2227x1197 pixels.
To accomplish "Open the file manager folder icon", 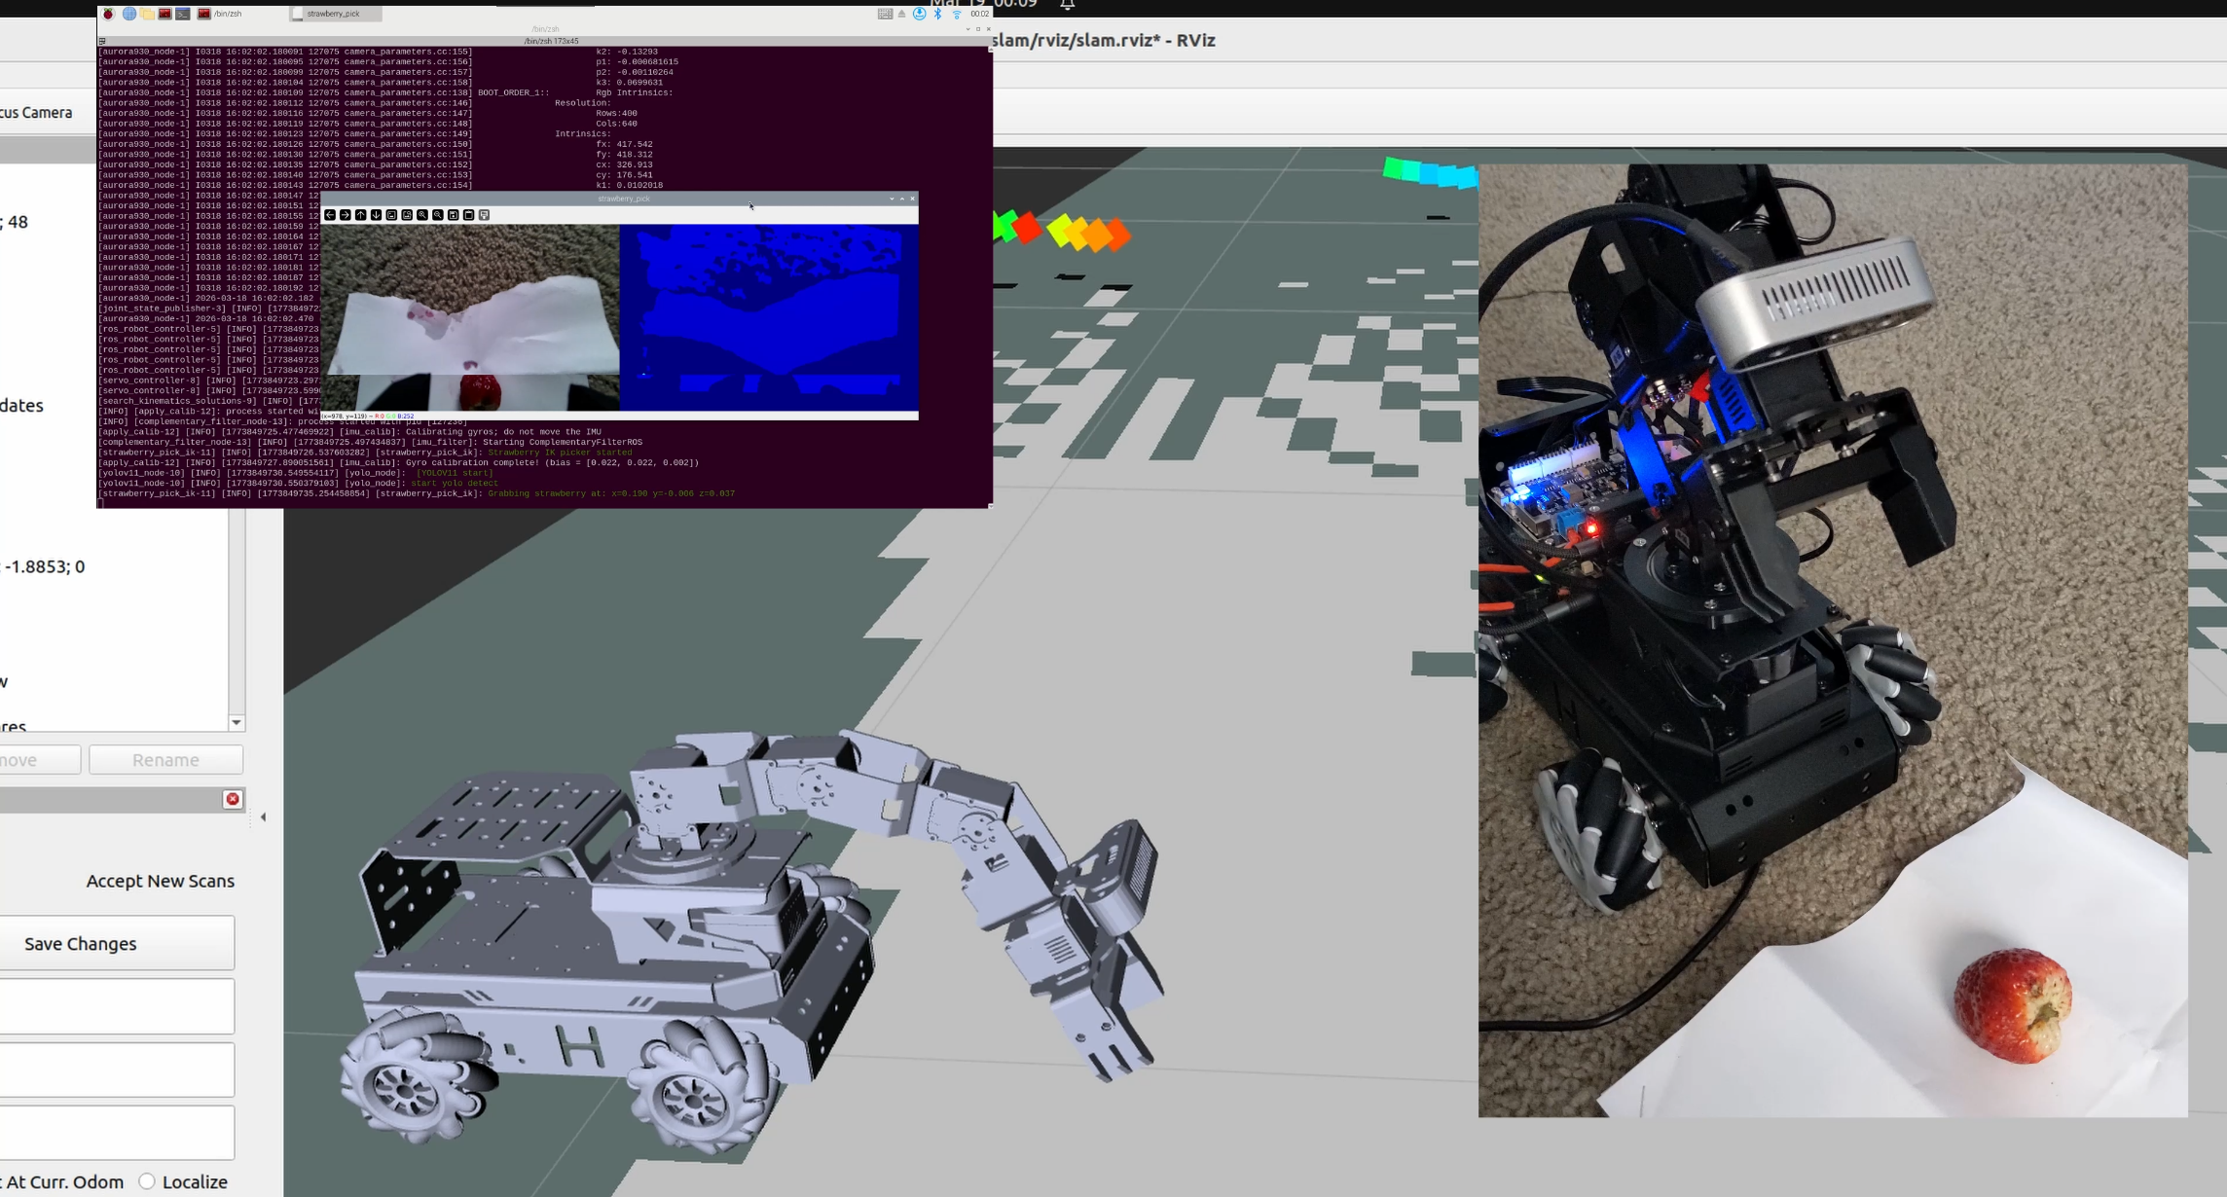I will click(147, 14).
